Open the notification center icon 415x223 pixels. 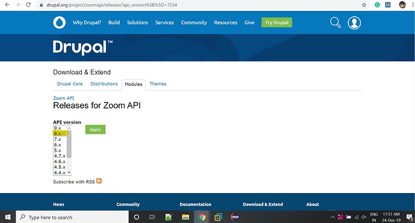[410, 217]
